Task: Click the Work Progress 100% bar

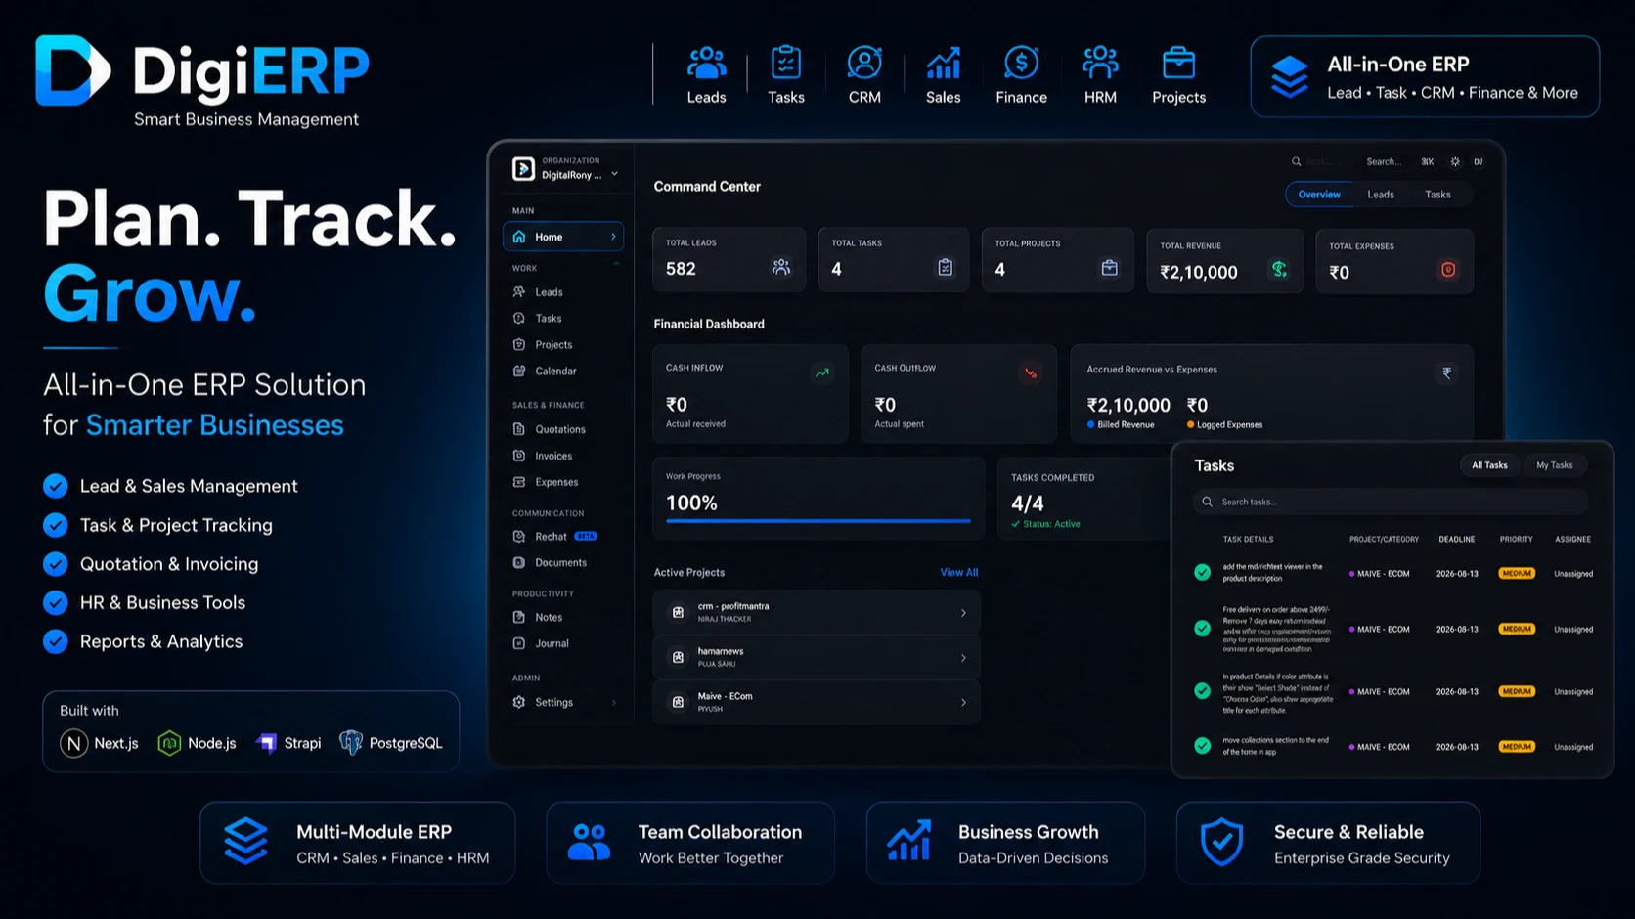Action: click(x=817, y=521)
